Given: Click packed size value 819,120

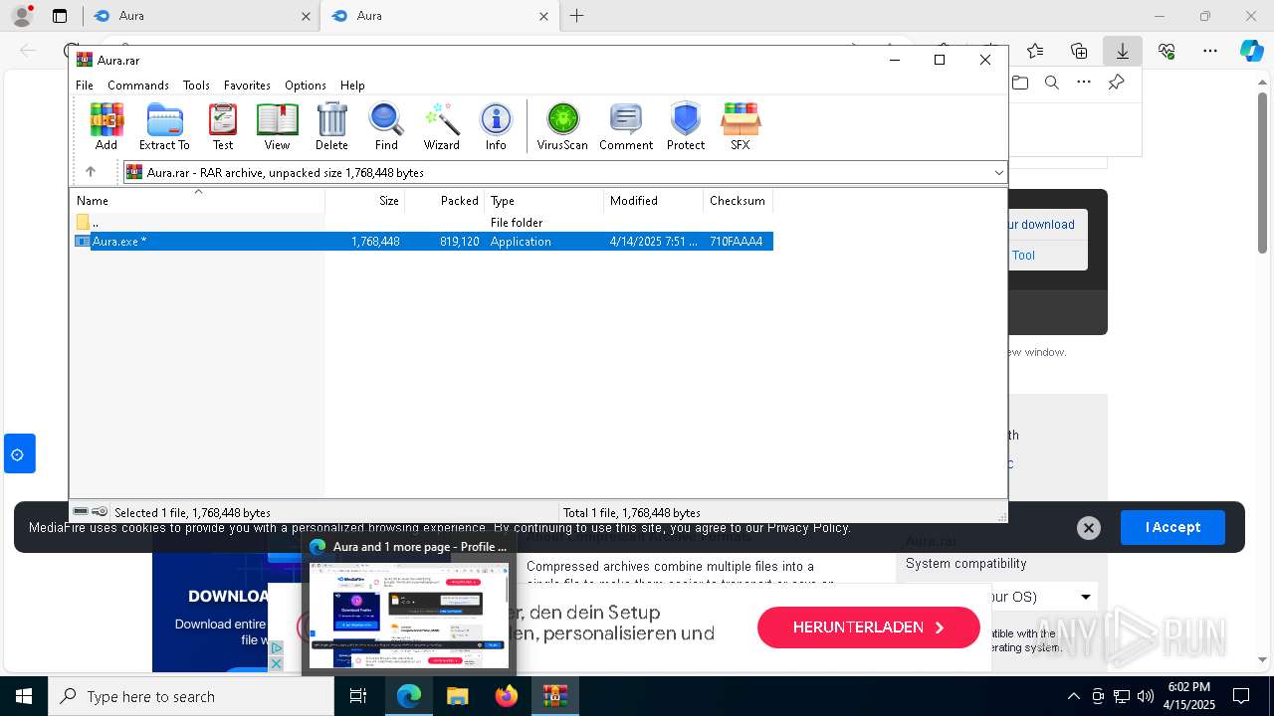Looking at the screenshot, I should point(459,242).
